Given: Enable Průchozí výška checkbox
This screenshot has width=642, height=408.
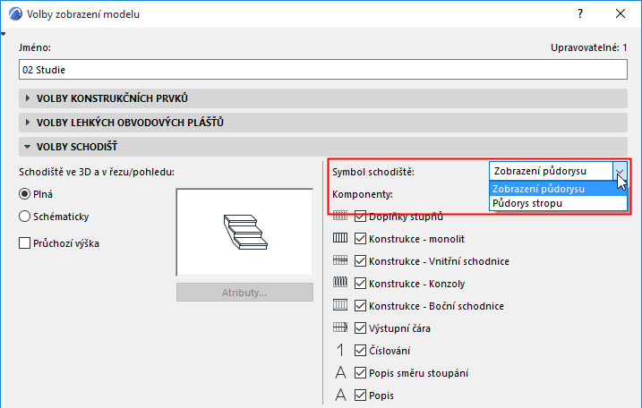Looking at the screenshot, I should (x=24, y=243).
